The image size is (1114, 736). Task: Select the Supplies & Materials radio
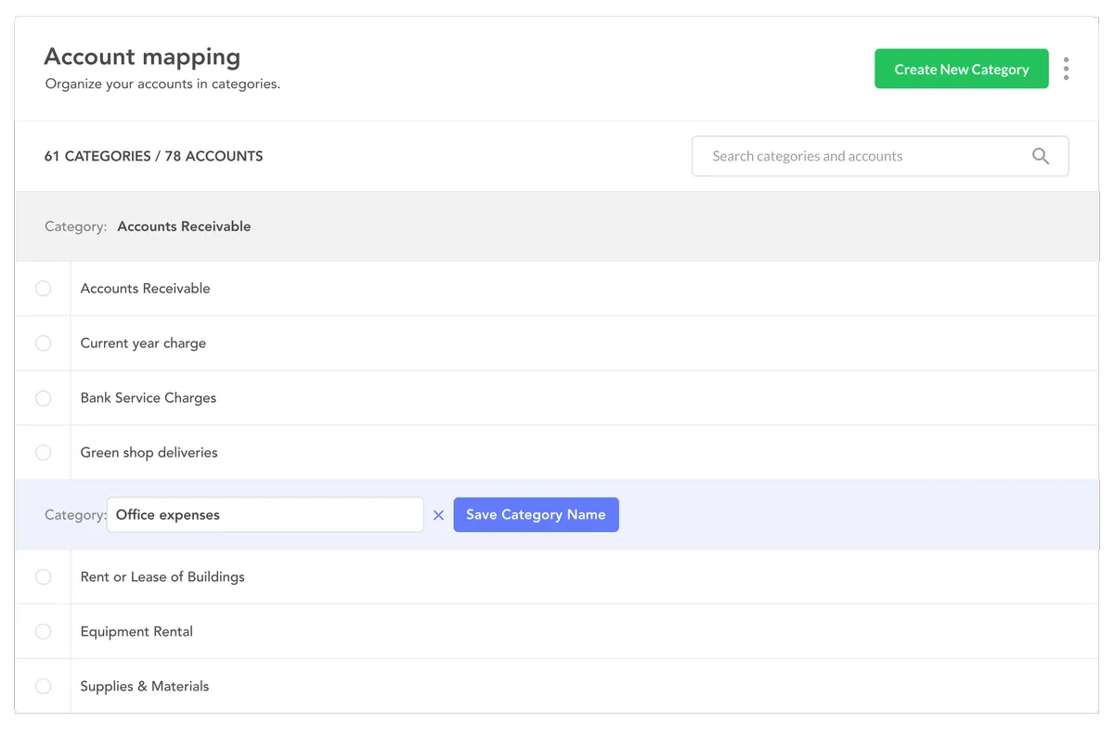coord(44,687)
